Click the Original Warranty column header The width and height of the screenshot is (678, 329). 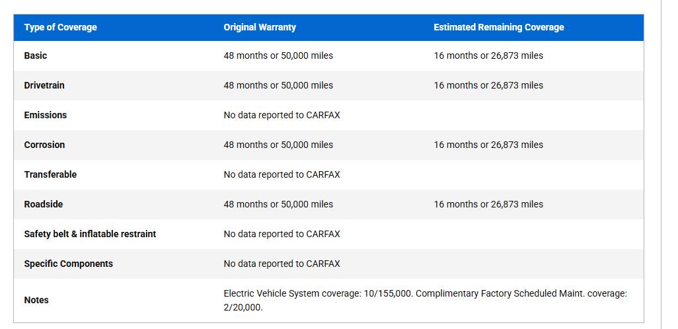(x=260, y=27)
